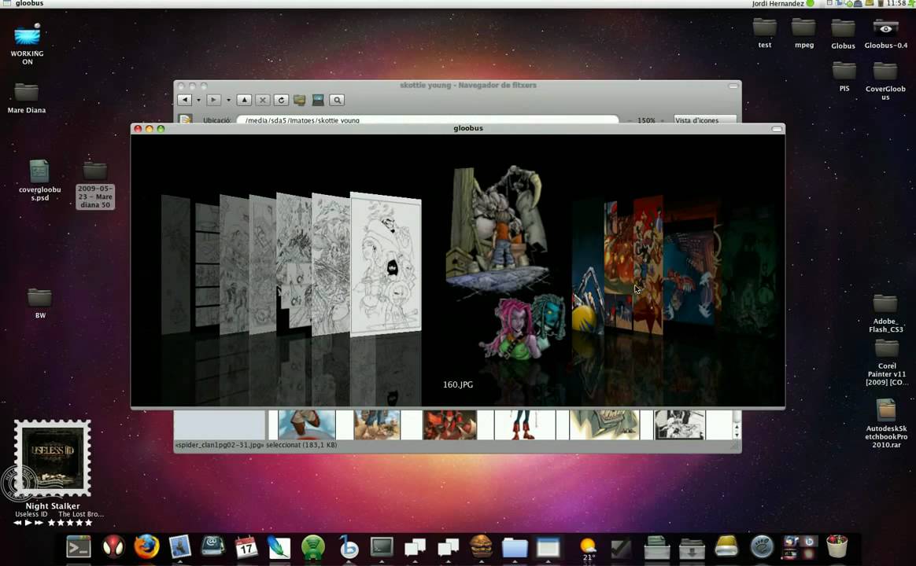Open the Computer toolbar icon

(319, 100)
